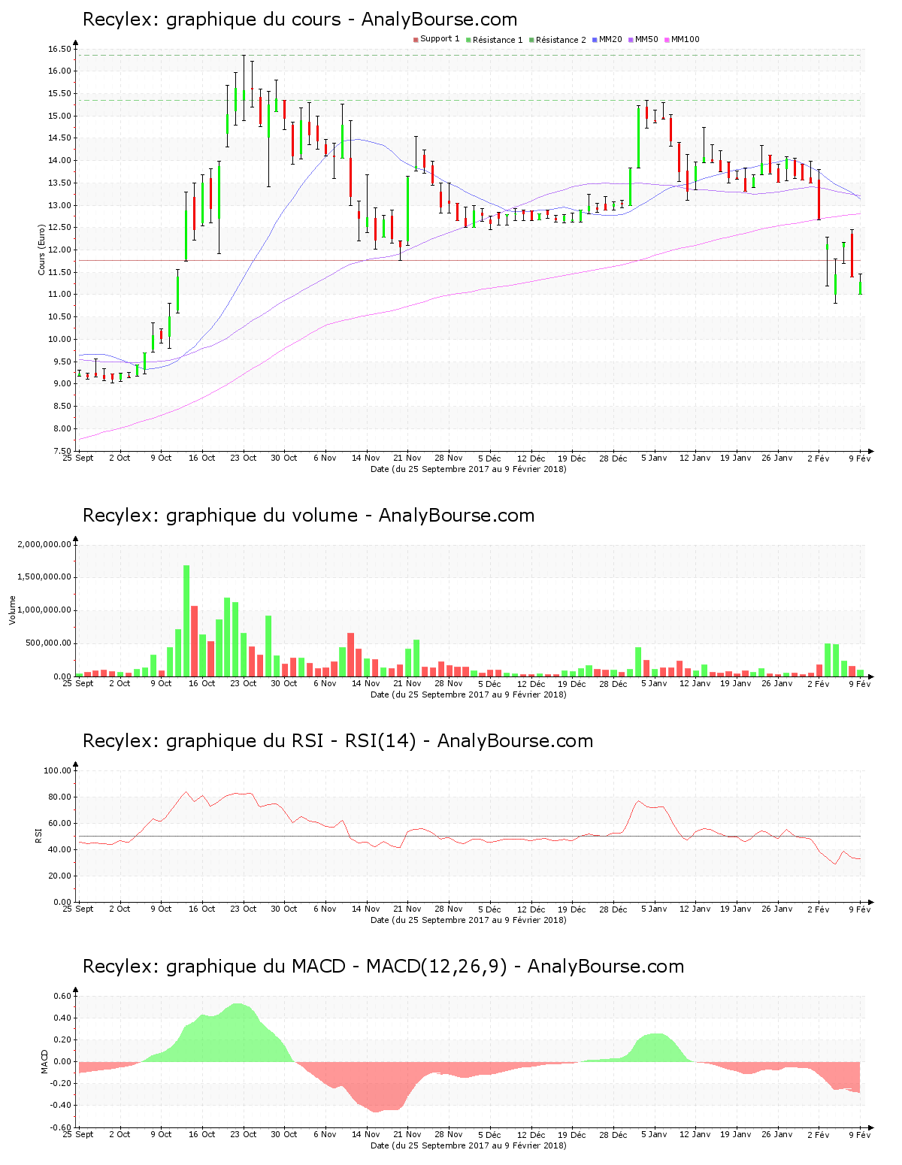Click '23 Oct' on the price chart axis
Viewport: 902px width, 1165px height.
[x=243, y=458]
